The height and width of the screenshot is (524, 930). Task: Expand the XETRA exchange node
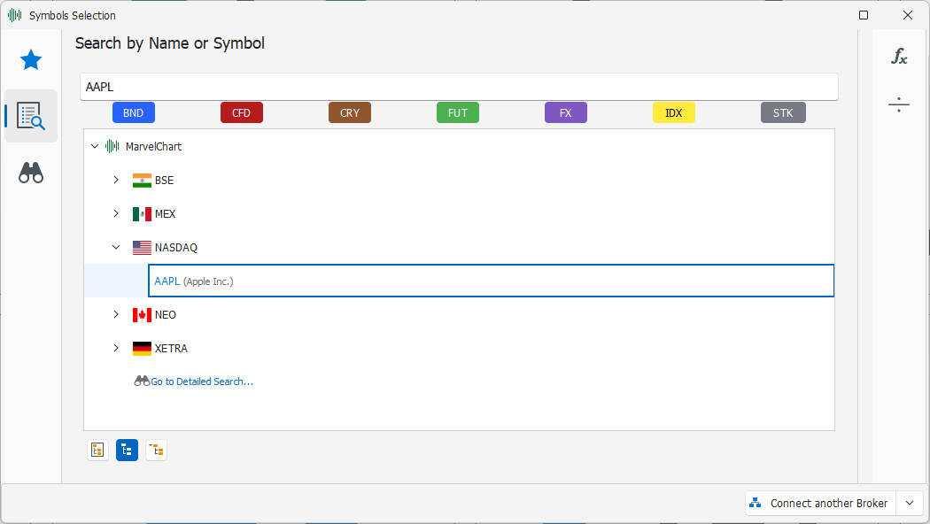coord(116,348)
